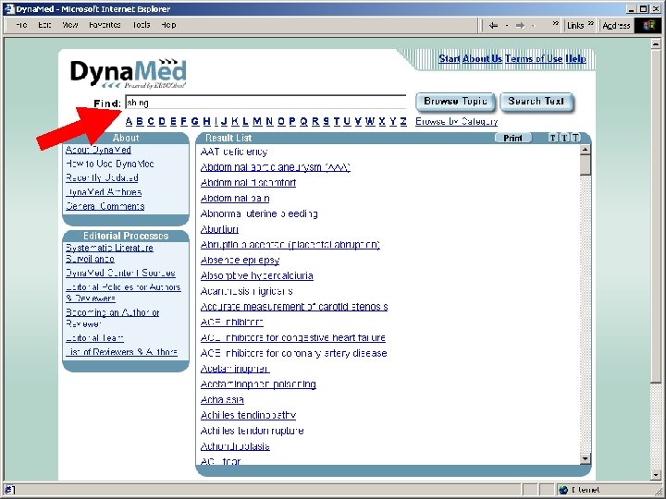The width and height of the screenshot is (666, 499).
Task: Open the General Comments link
Action: click(x=105, y=206)
